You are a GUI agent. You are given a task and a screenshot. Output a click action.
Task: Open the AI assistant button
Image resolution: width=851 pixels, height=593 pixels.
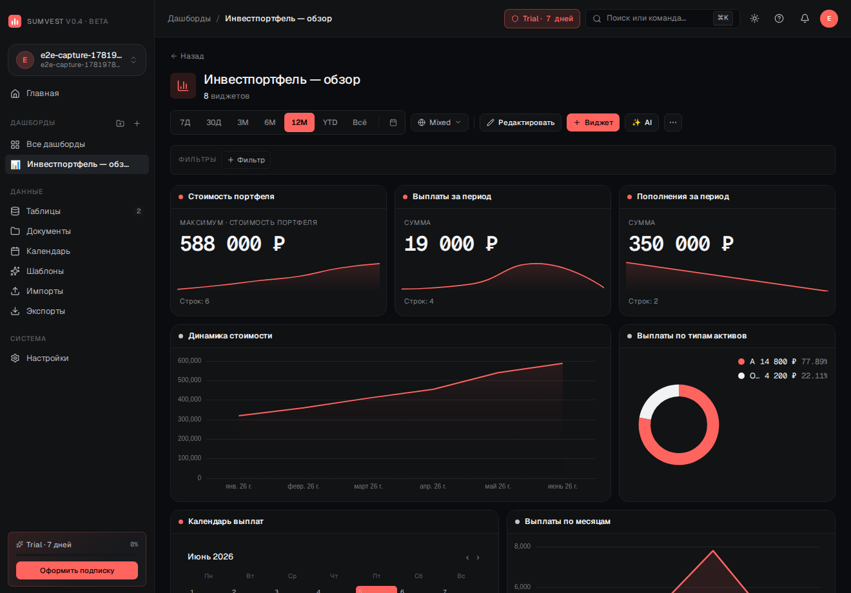click(641, 122)
